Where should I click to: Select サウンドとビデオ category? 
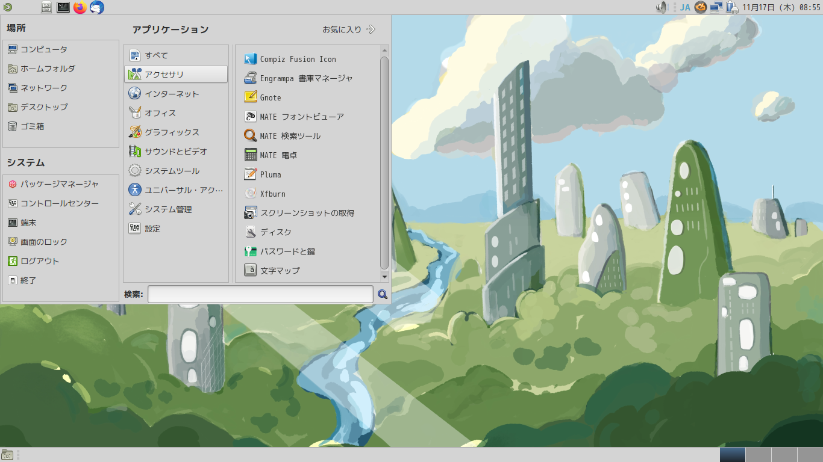(x=176, y=152)
